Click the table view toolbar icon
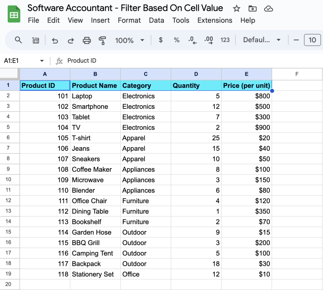 pyautogui.click(x=35, y=40)
